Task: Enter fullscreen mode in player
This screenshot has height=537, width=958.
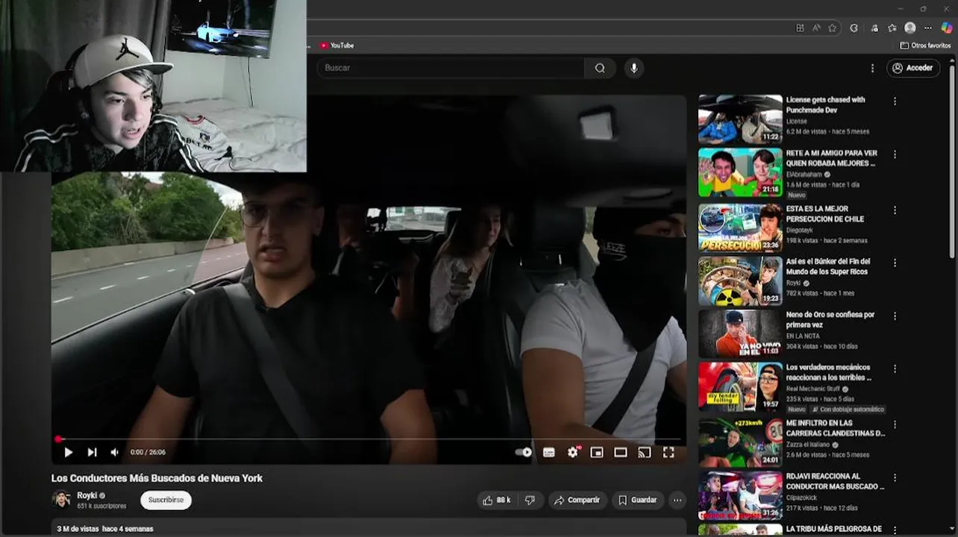Action: [669, 452]
